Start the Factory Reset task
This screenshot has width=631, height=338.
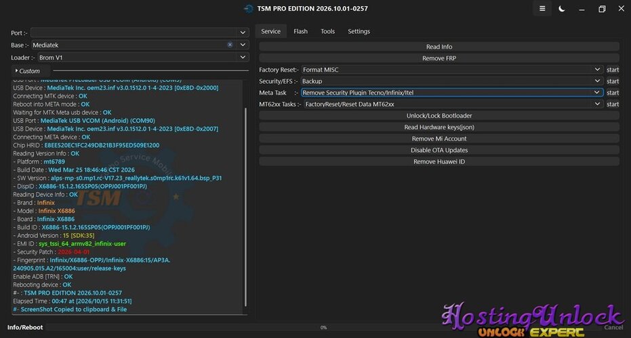click(x=613, y=70)
